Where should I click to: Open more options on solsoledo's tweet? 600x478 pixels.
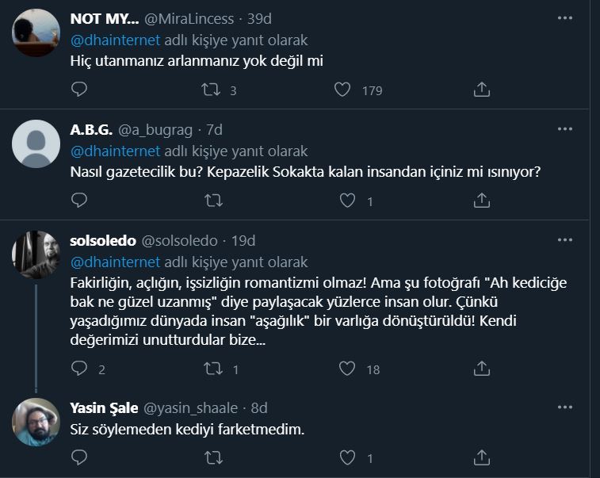[564, 240]
